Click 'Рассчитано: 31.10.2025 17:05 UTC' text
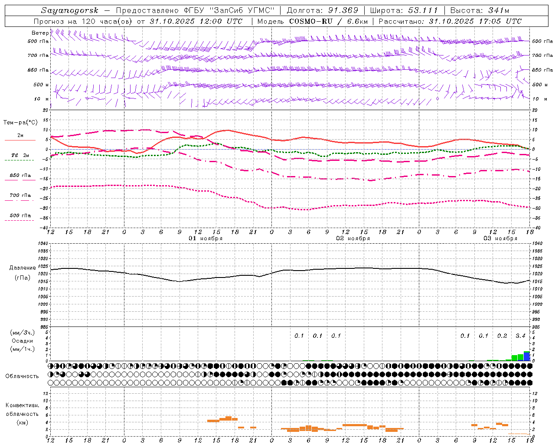 [450, 21]
